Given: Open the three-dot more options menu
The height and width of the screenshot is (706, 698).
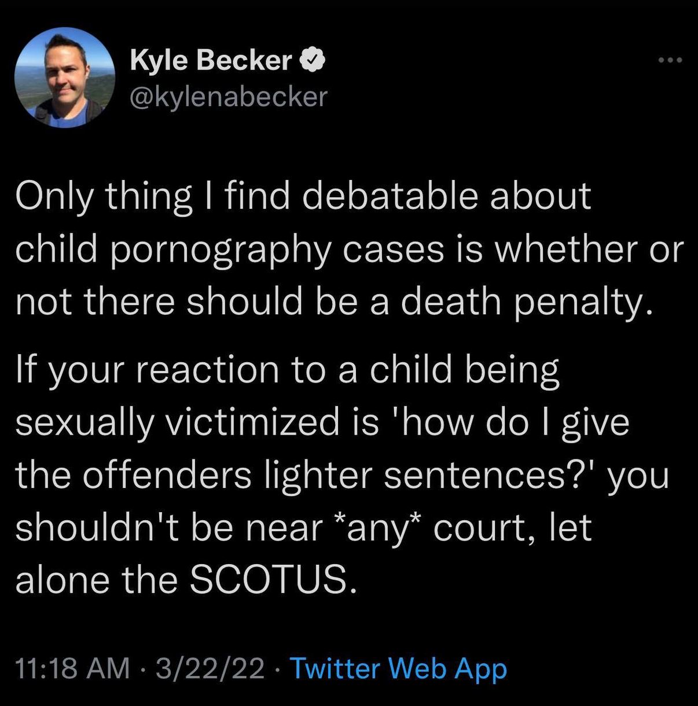Looking at the screenshot, I should pyautogui.click(x=671, y=60).
